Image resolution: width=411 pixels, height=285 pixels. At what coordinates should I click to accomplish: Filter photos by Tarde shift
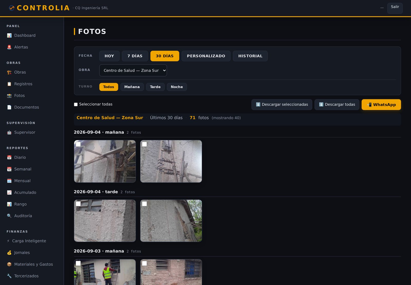(155, 87)
